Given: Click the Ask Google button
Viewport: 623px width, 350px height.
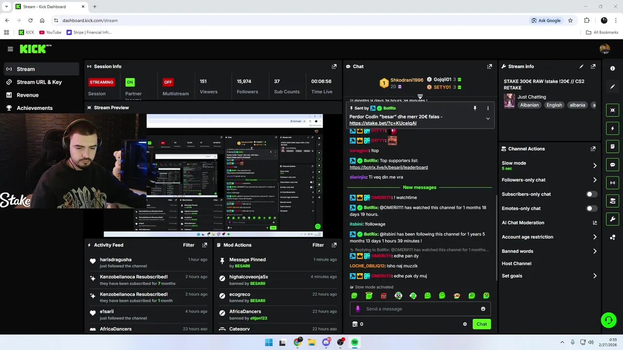Looking at the screenshot, I should (x=546, y=20).
